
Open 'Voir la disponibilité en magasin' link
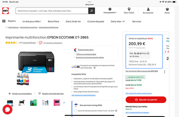(137, 112)
